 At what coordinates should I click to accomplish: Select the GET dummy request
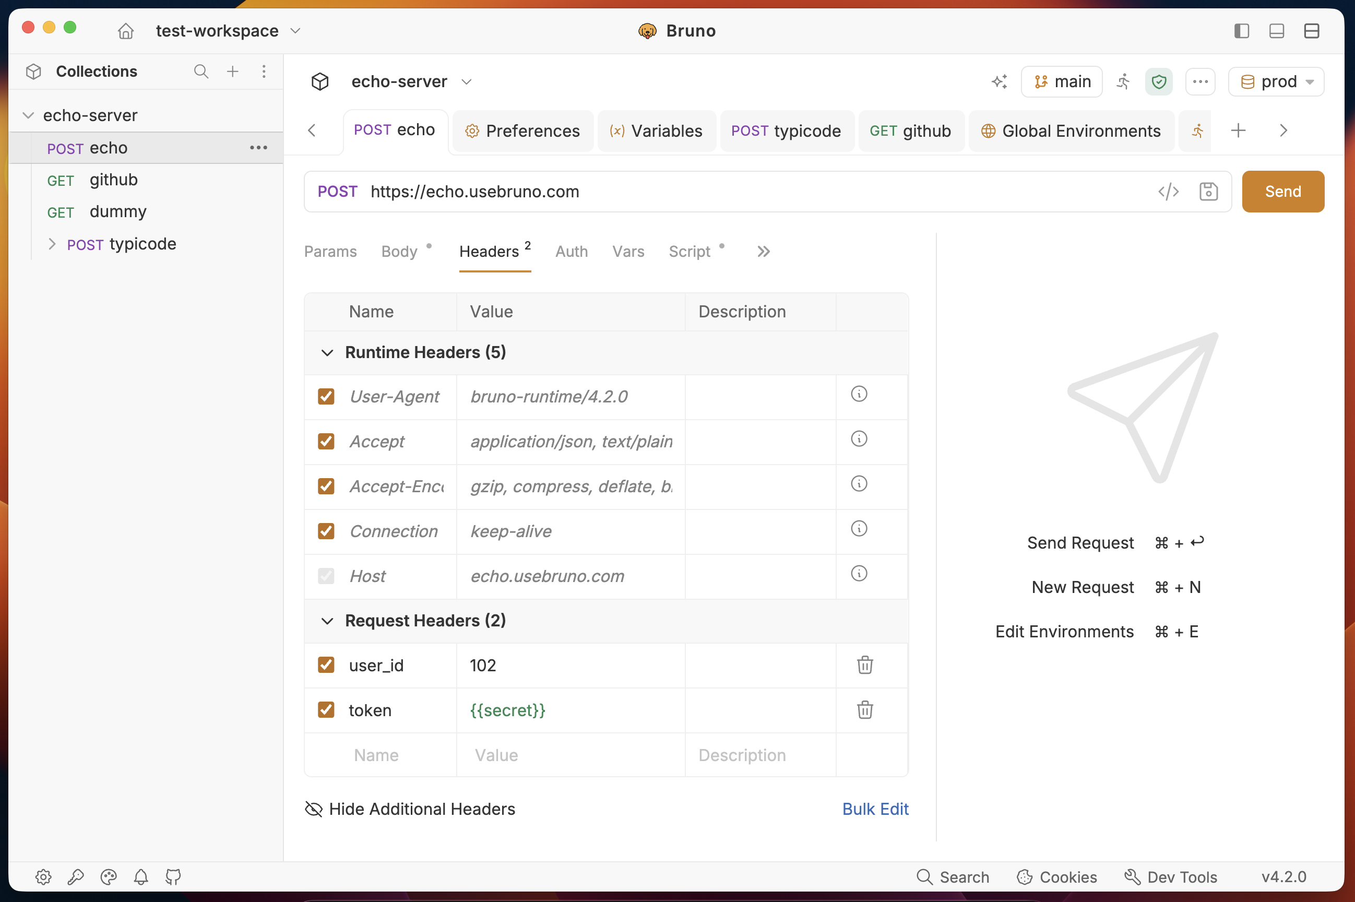coord(147,212)
